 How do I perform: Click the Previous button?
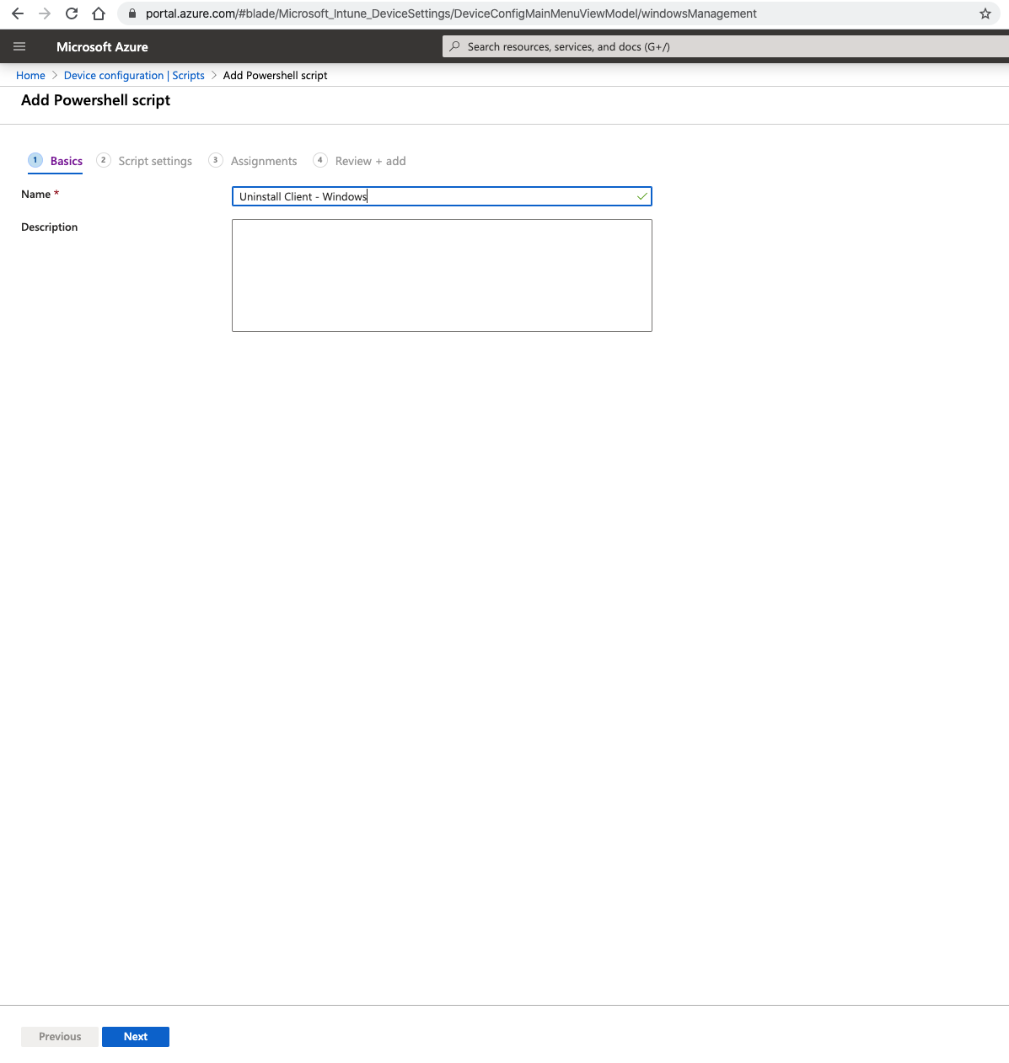coord(59,1037)
